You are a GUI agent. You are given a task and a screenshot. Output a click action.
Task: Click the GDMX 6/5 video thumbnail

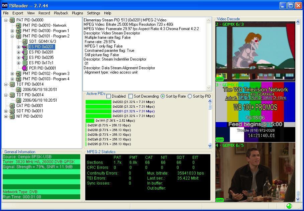click(x=255, y=172)
